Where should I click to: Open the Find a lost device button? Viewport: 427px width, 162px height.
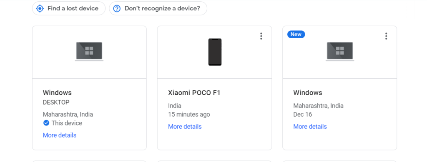point(69,8)
